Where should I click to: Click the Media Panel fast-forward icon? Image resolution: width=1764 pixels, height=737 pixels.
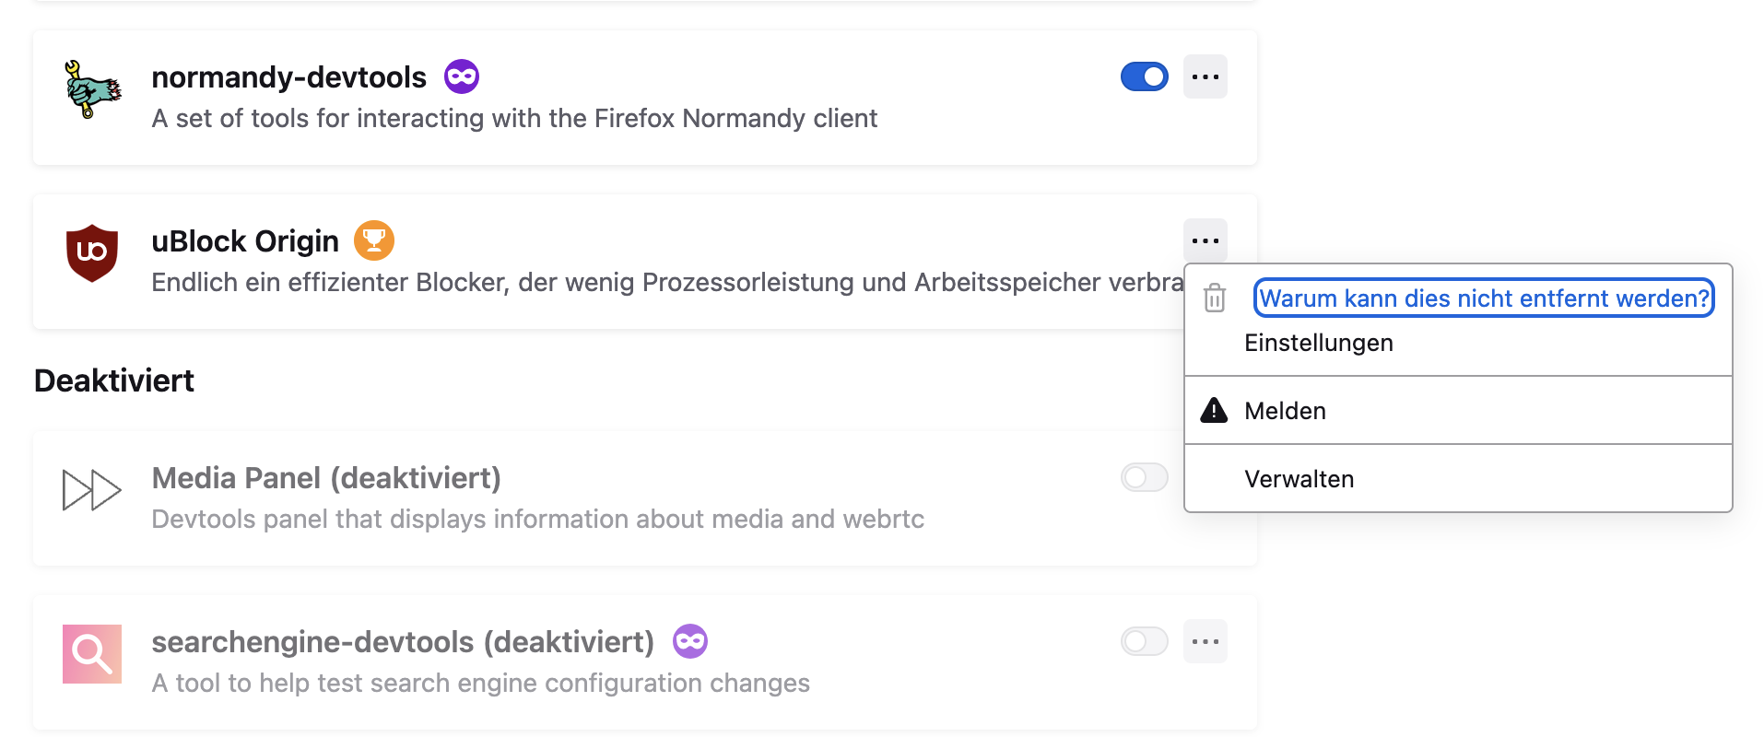tap(91, 489)
